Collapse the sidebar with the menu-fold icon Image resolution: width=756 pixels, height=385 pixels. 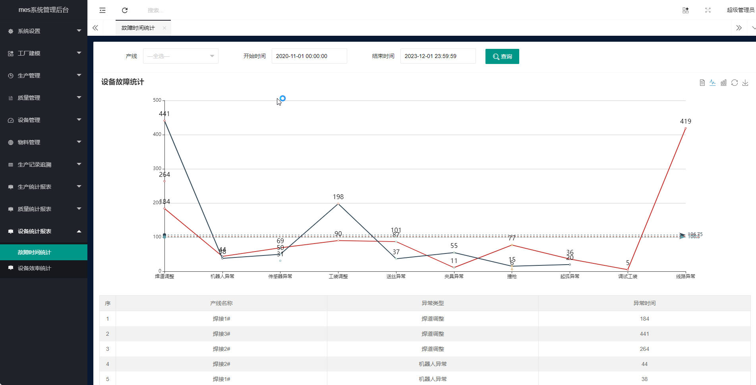(x=102, y=10)
